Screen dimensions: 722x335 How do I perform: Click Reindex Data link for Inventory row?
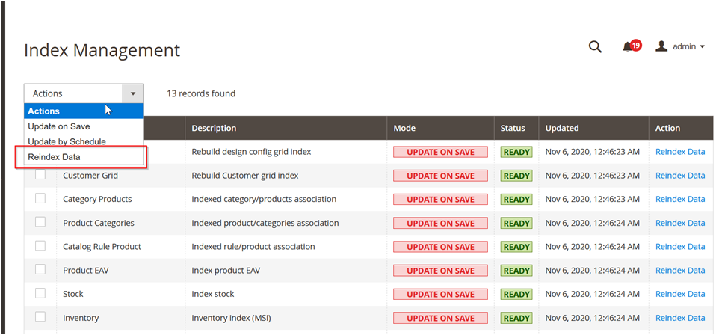[x=680, y=318]
